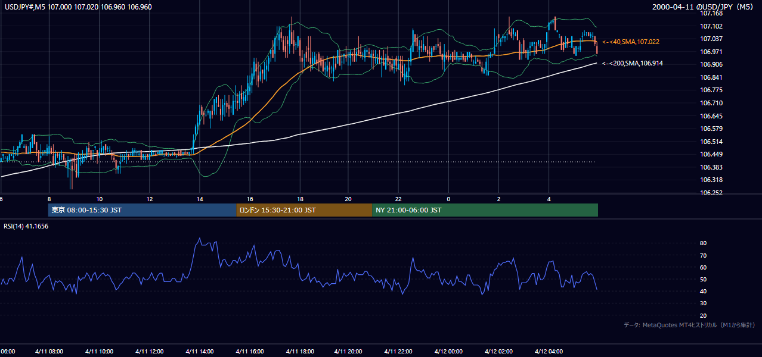Click the RSI 20 level label
762x357 pixels.
(x=703, y=315)
